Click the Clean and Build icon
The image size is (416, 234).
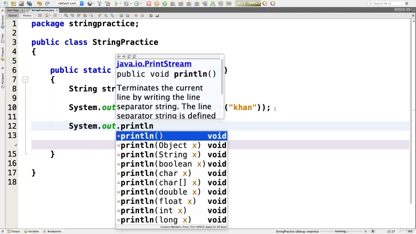tap(108, 4)
